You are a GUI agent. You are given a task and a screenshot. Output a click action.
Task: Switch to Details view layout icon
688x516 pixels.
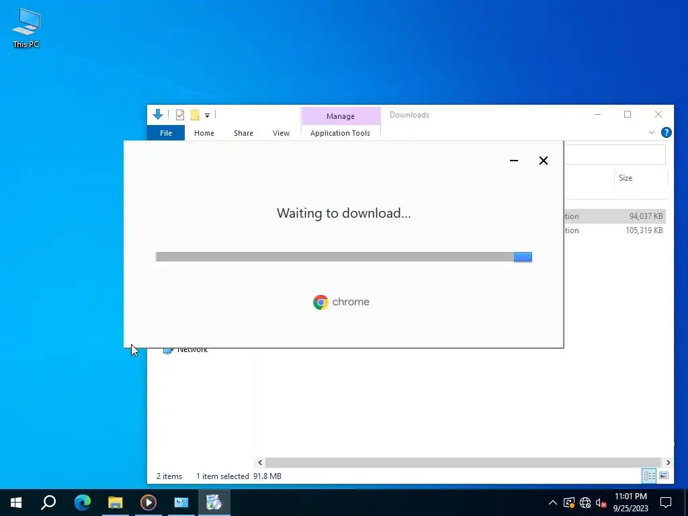pyautogui.click(x=650, y=476)
